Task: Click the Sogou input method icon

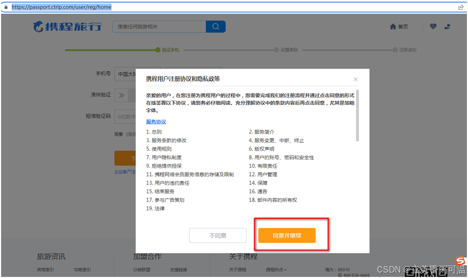Action: tap(460, 261)
